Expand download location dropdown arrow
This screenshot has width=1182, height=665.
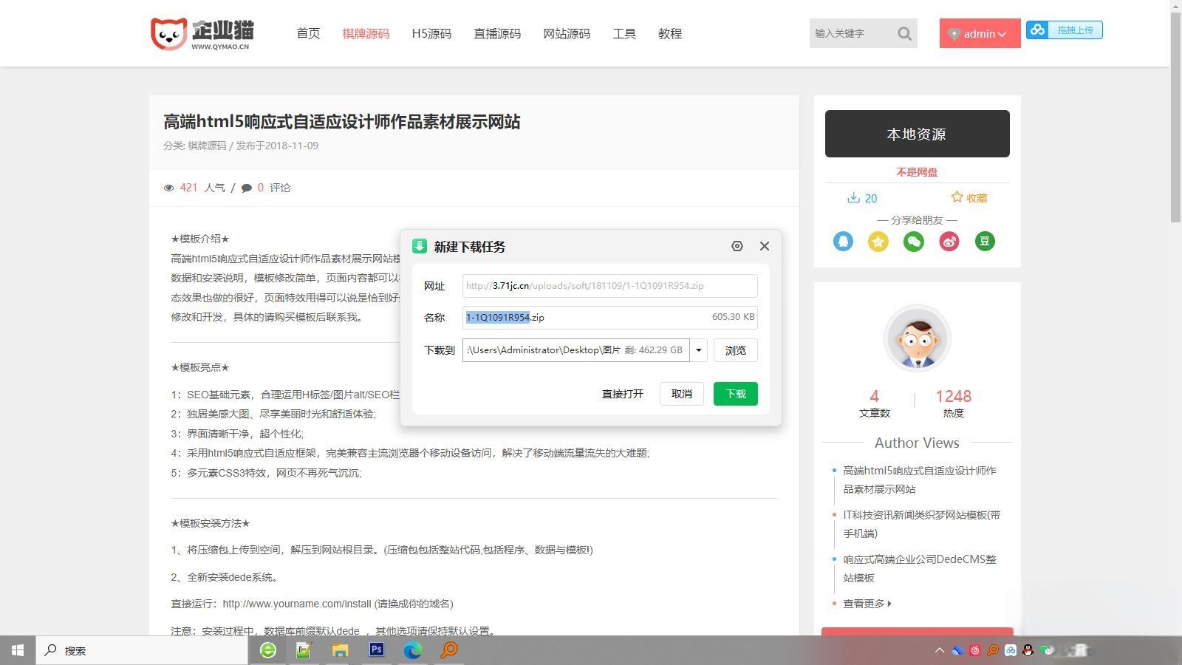click(697, 350)
